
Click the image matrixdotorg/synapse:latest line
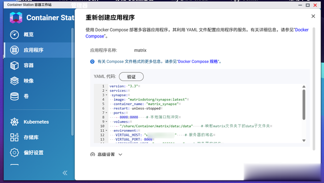[151, 99]
